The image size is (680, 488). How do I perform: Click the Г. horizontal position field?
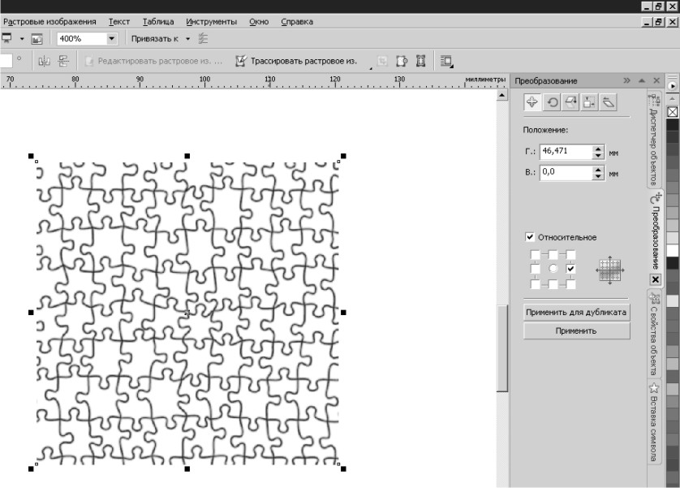tap(566, 151)
